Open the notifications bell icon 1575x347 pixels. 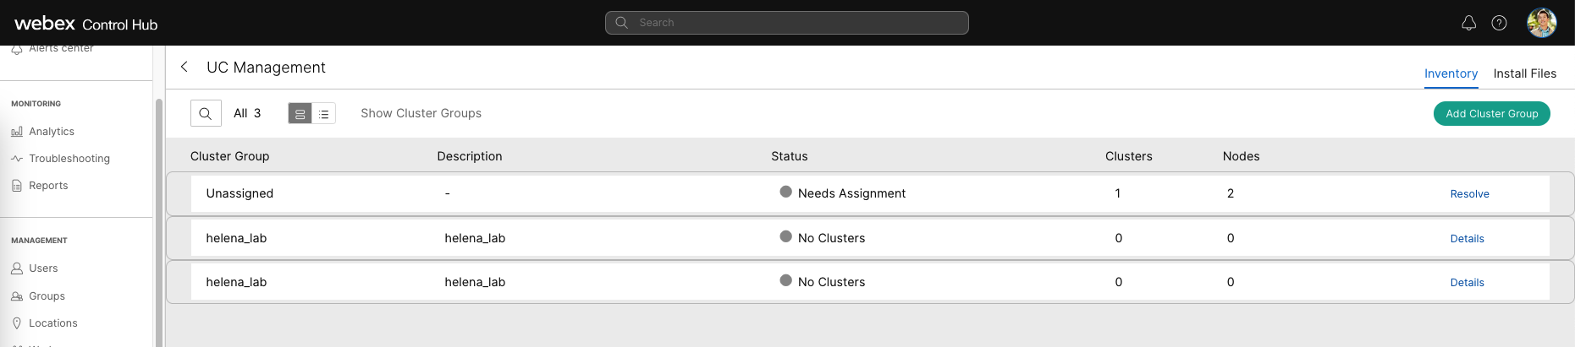click(1468, 23)
